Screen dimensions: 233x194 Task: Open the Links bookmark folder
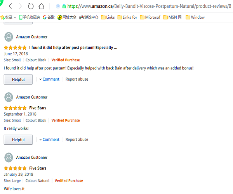(x=107, y=17)
